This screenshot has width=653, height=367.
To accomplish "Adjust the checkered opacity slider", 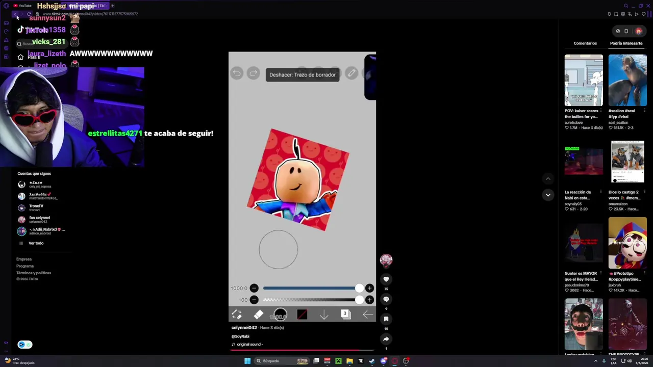I will click(x=313, y=300).
